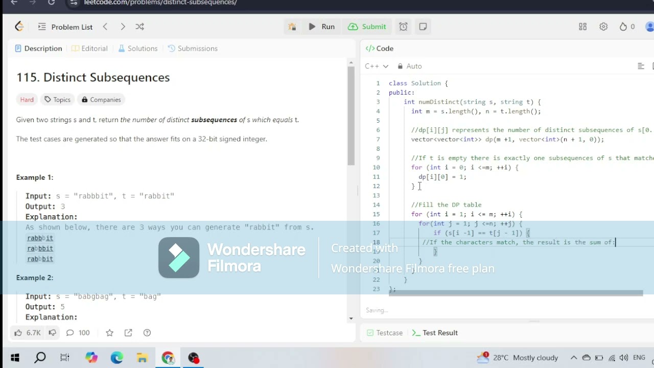Open the Testcase tab
The width and height of the screenshot is (654, 368).
coord(385,333)
